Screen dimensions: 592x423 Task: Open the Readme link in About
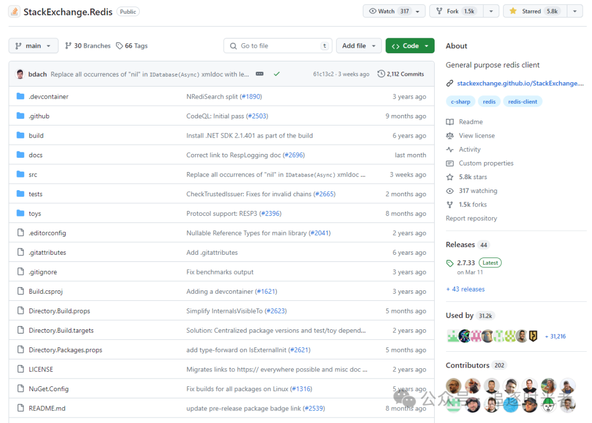click(464, 122)
